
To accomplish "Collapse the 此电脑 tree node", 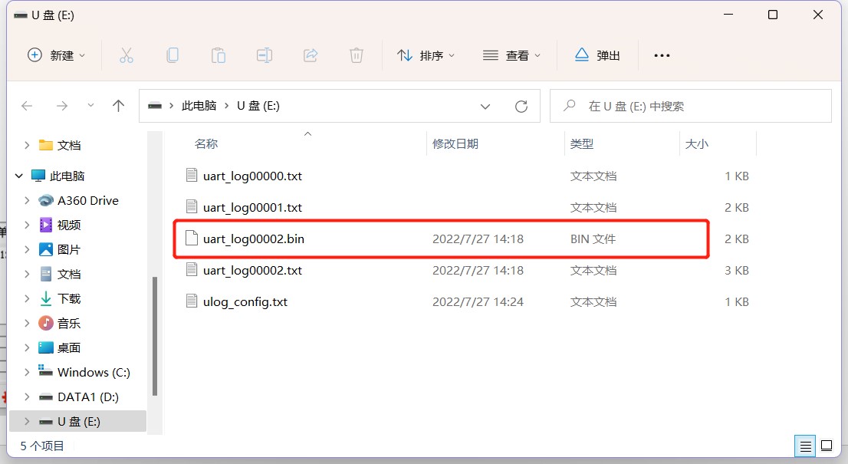I will pyautogui.click(x=19, y=176).
